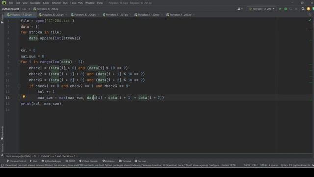The image size is (314, 177).
Task: Click the 'if check1 == 0' breadcrumb
Action: pyautogui.click(x=59, y=156)
